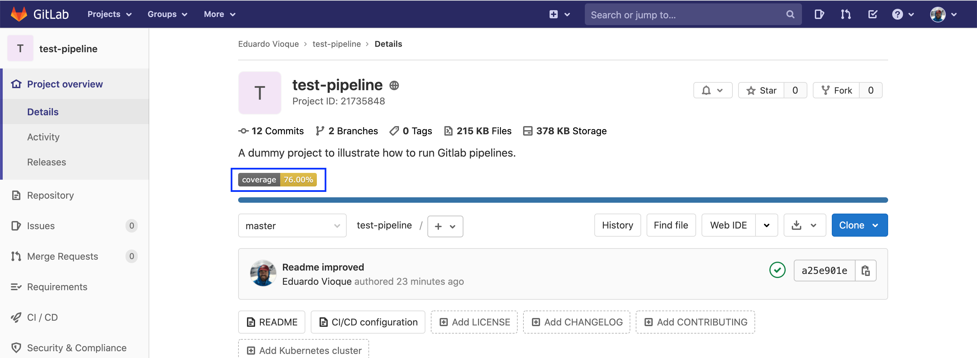Image resolution: width=977 pixels, height=358 pixels.
Task: Click the search magnifier icon
Action: [x=790, y=14]
